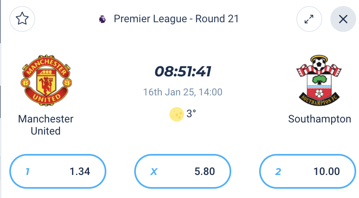Click the 08:51:41 countdown timer
Viewport: 359px width, 198px height.
click(x=183, y=72)
